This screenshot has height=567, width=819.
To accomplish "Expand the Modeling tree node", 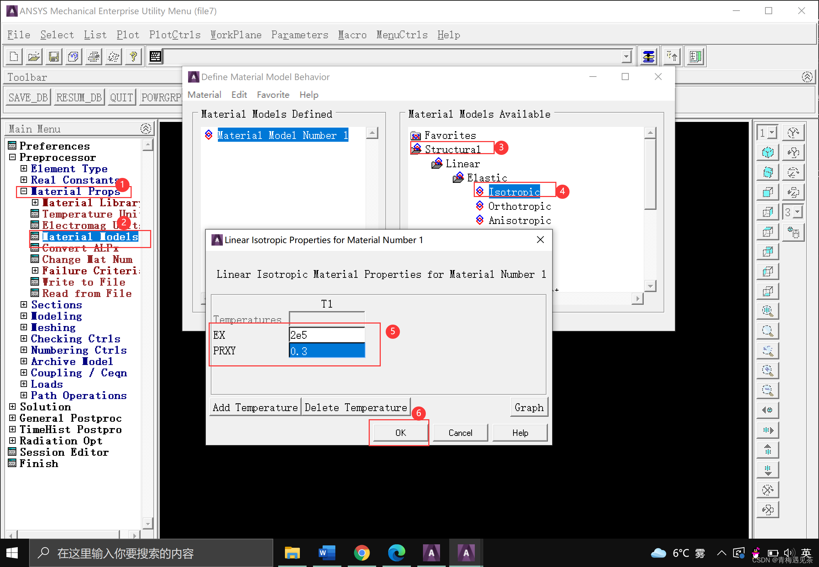I will tap(24, 316).
